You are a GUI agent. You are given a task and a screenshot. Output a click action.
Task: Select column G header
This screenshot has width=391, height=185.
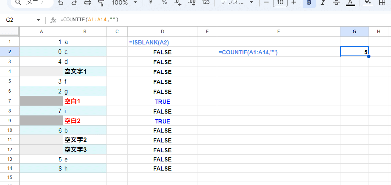point(354,32)
